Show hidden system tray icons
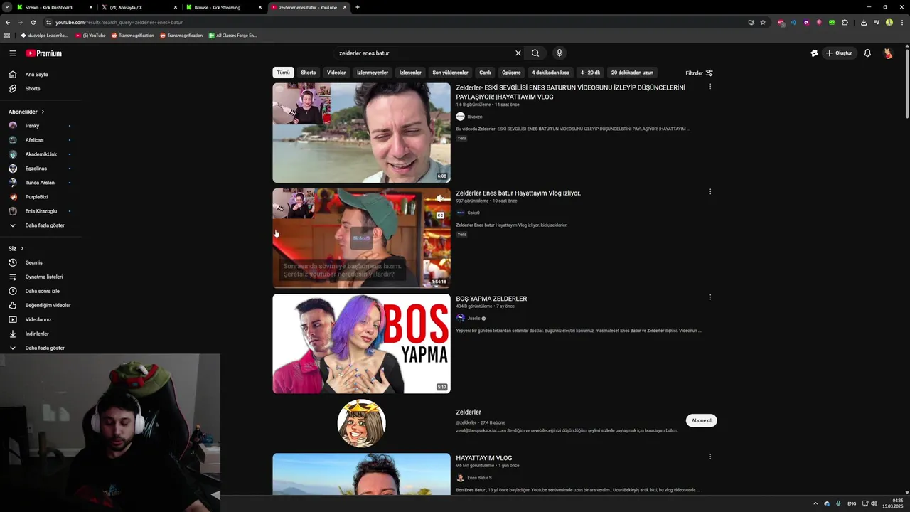 [815, 503]
